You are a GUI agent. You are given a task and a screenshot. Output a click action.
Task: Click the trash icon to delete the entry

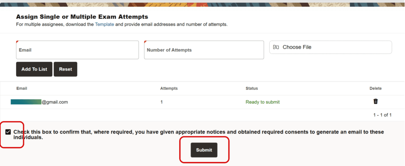(375, 101)
